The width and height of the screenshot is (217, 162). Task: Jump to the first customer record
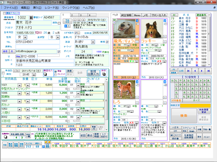tap(188, 71)
